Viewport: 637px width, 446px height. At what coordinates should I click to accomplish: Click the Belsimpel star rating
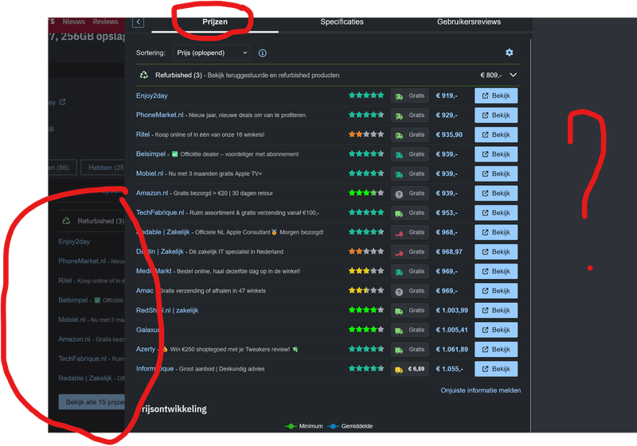pyautogui.click(x=366, y=153)
